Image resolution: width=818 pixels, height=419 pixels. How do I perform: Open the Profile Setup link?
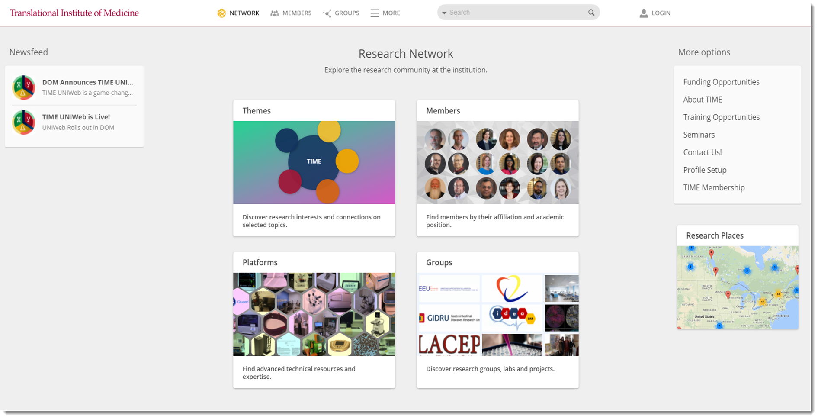(x=705, y=170)
